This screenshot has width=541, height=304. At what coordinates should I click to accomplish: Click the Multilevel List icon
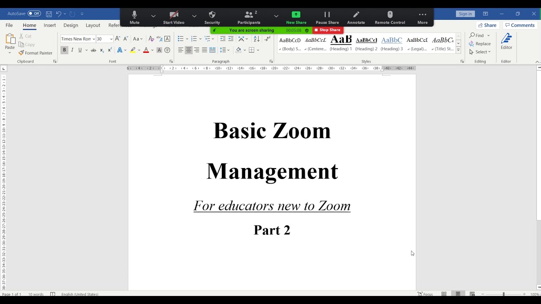pos(207,39)
